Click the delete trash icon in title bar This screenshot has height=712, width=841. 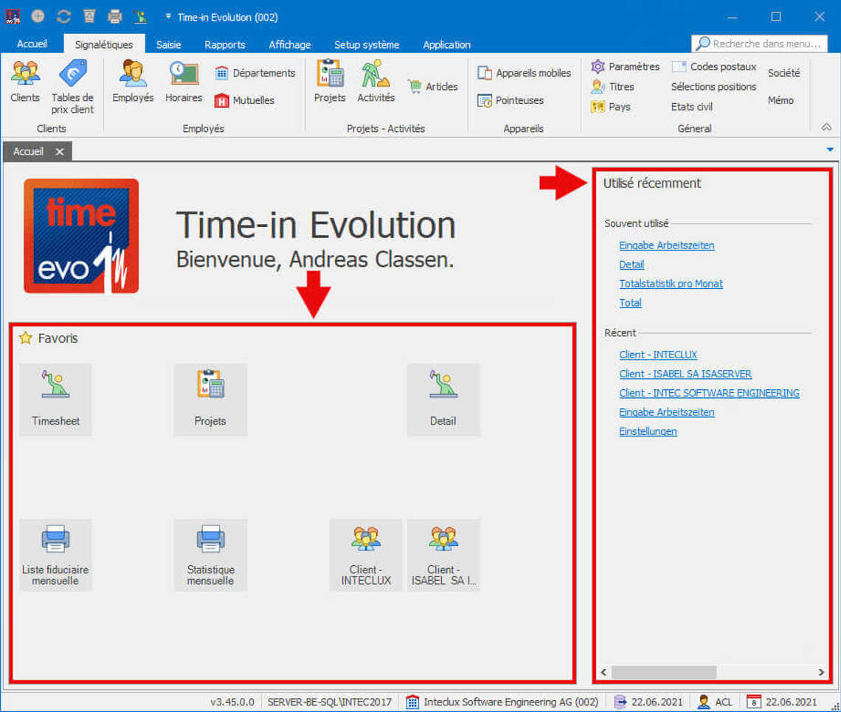[x=89, y=17]
